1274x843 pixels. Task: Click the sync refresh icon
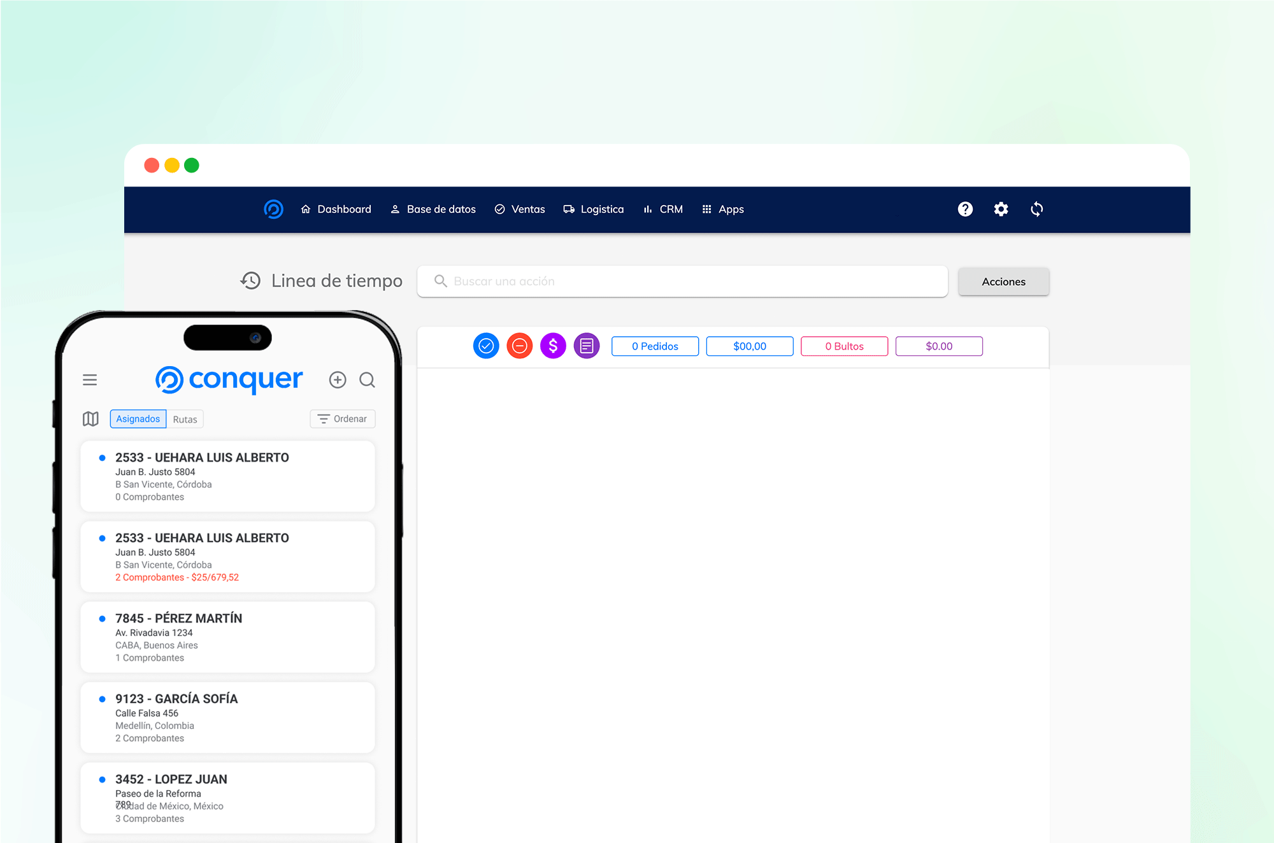(x=1036, y=209)
